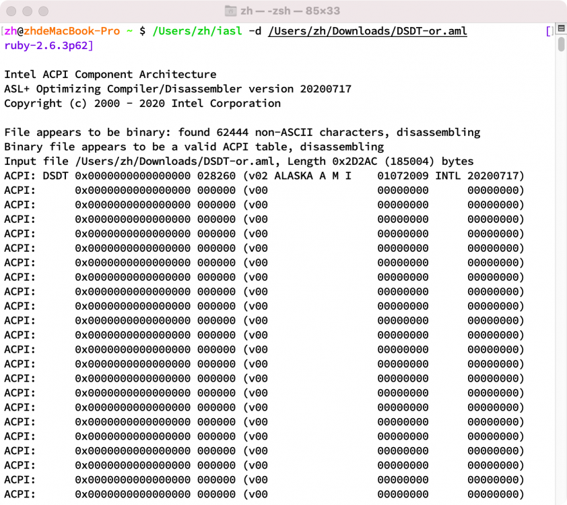Viewport: 567px width, 505px height.
Task: Click the username 'zh' in prompt
Action: pyautogui.click(x=11, y=31)
